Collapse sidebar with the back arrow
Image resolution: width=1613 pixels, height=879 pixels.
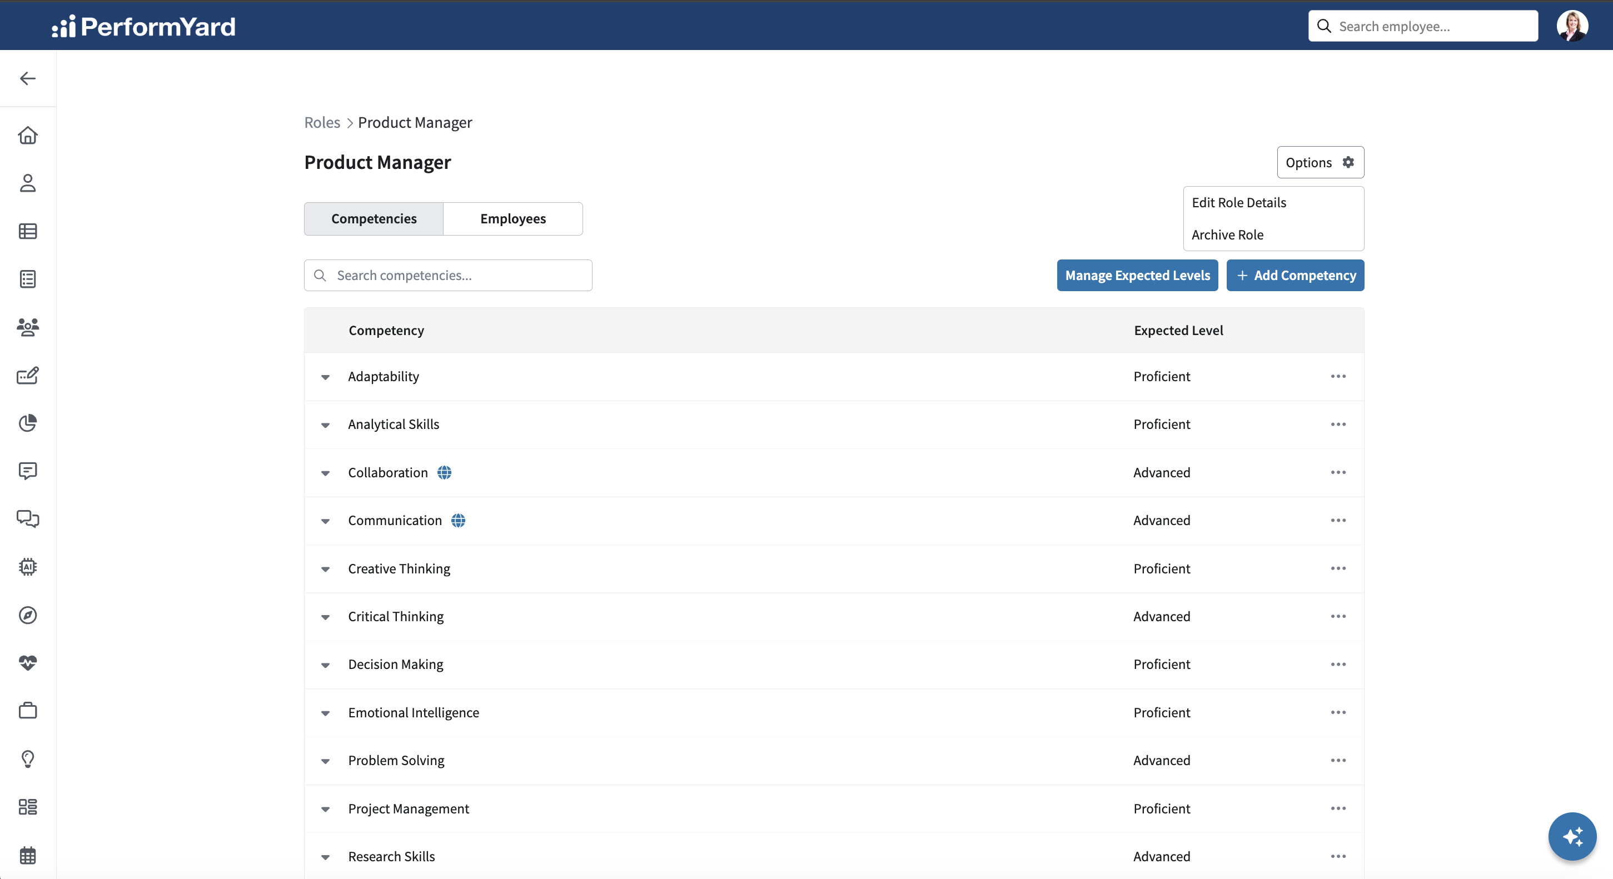click(x=28, y=78)
